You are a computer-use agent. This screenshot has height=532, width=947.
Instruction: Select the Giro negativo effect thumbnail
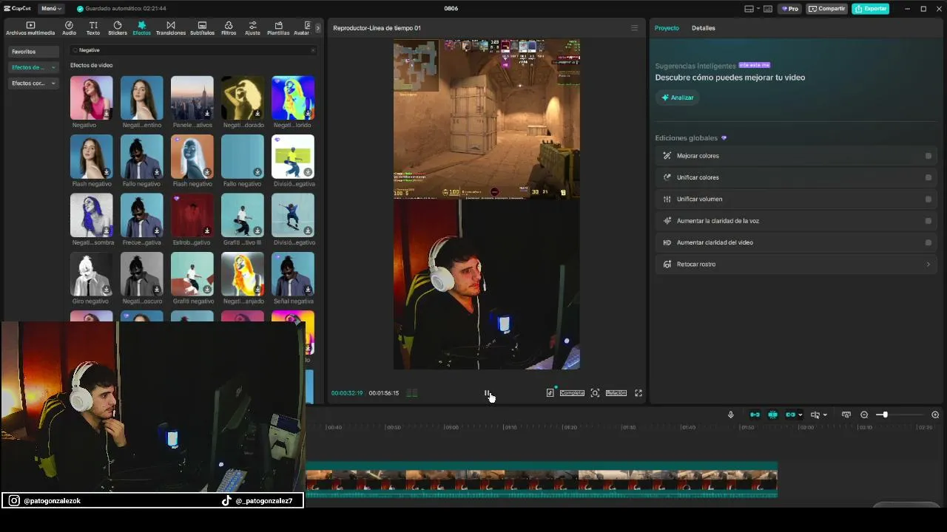pyautogui.click(x=92, y=273)
